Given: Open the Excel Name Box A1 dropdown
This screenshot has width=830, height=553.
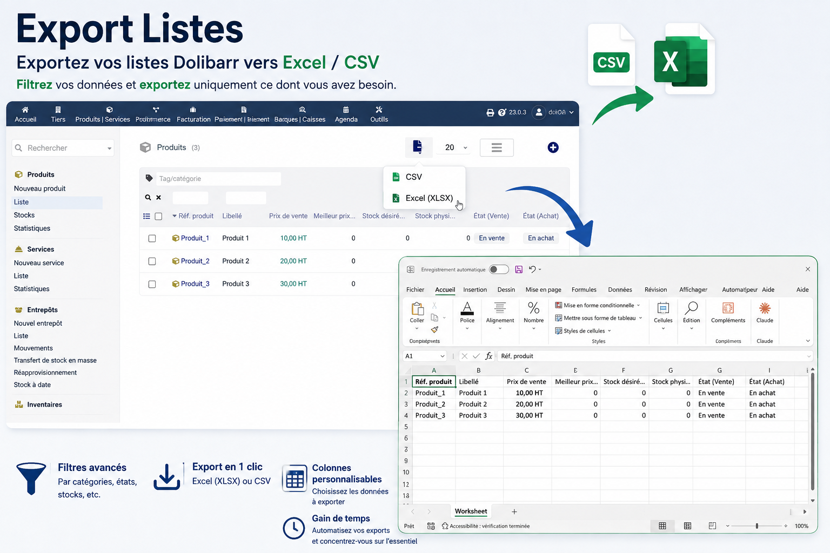Looking at the screenshot, I should 442,356.
